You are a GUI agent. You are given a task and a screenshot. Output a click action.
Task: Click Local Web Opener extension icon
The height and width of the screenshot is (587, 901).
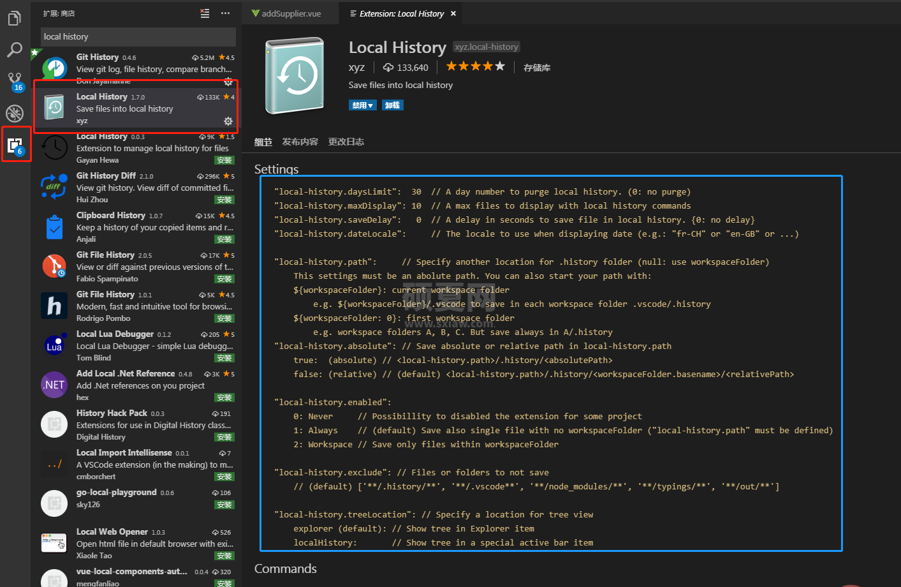(x=55, y=543)
